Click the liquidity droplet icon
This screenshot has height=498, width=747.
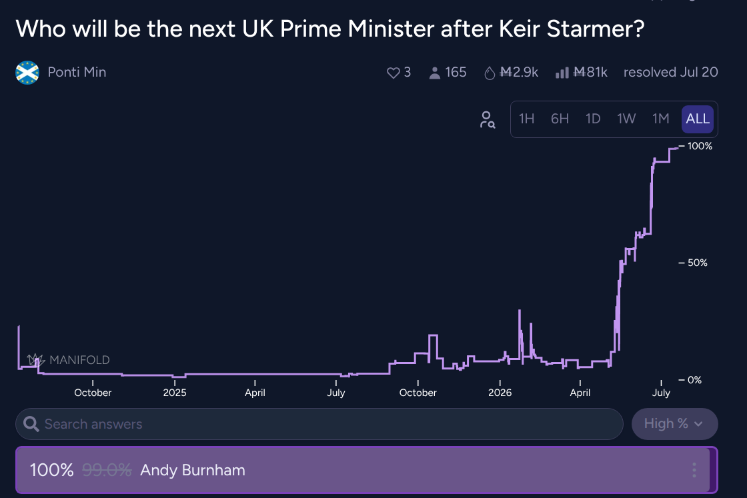click(x=490, y=73)
